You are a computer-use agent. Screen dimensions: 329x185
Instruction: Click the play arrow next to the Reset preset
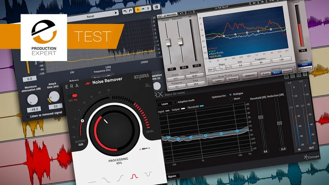116,13
